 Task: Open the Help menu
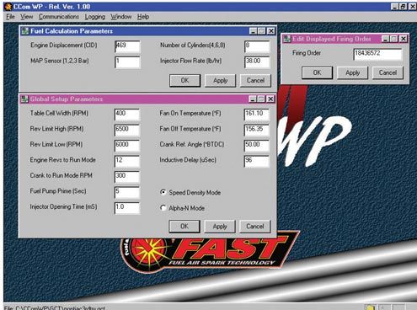[x=143, y=17]
